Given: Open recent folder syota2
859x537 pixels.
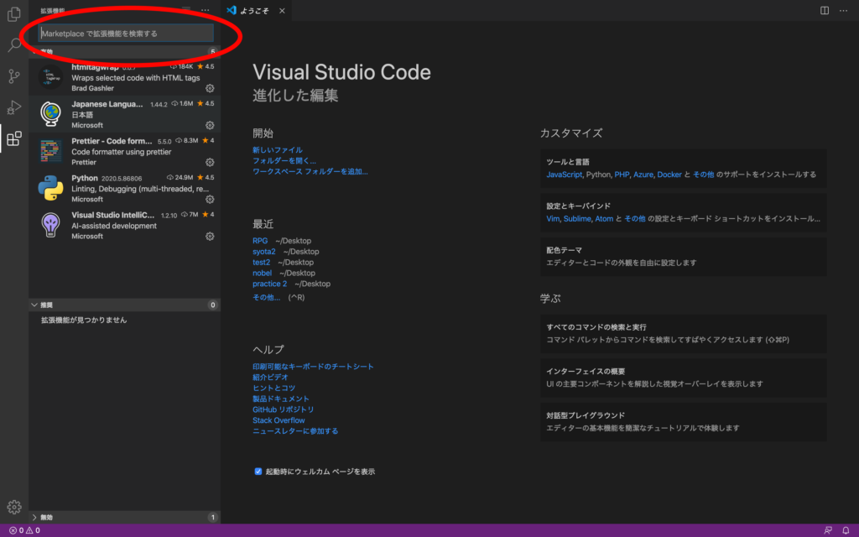Looking at the screenshot, I should pos(264,252).
